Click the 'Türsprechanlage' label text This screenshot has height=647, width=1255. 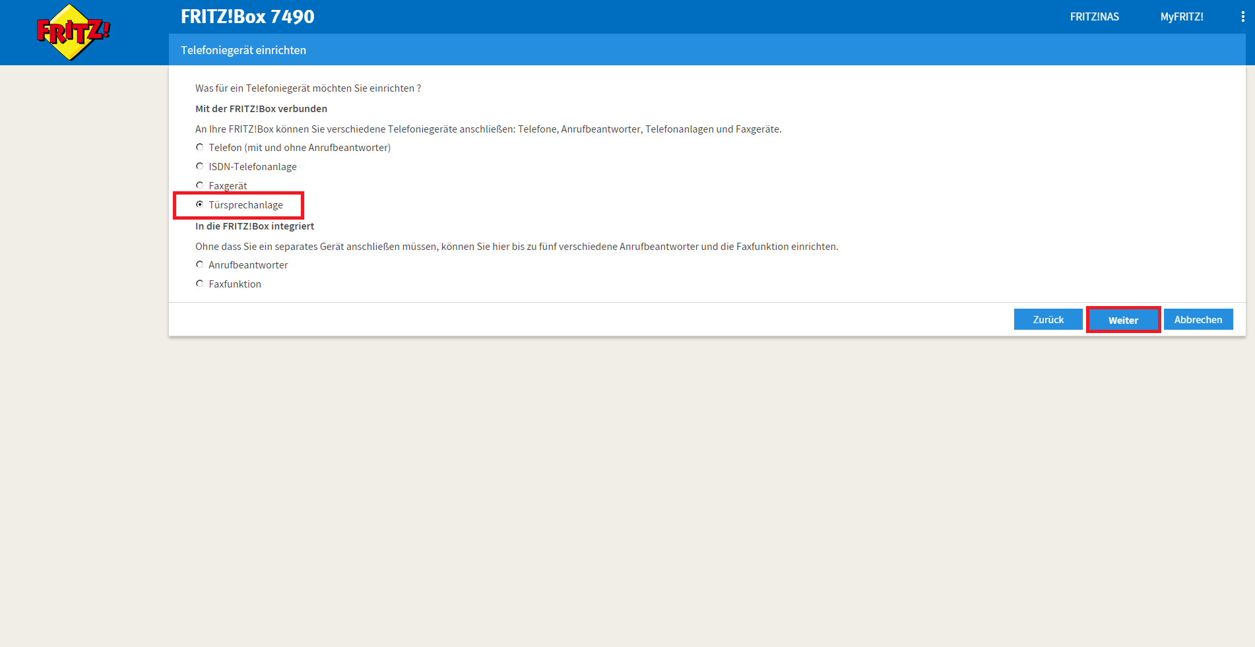245,205
